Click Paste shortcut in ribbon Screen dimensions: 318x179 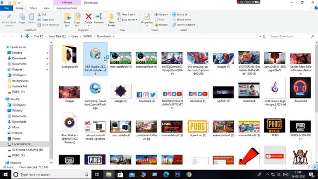tap(48, 25)
